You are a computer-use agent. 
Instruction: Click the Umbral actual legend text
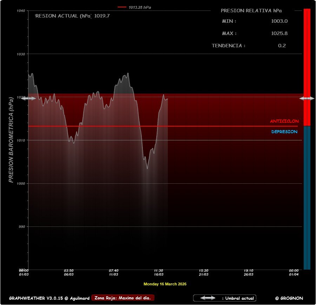pyautogui.click(x=238, y=298)
